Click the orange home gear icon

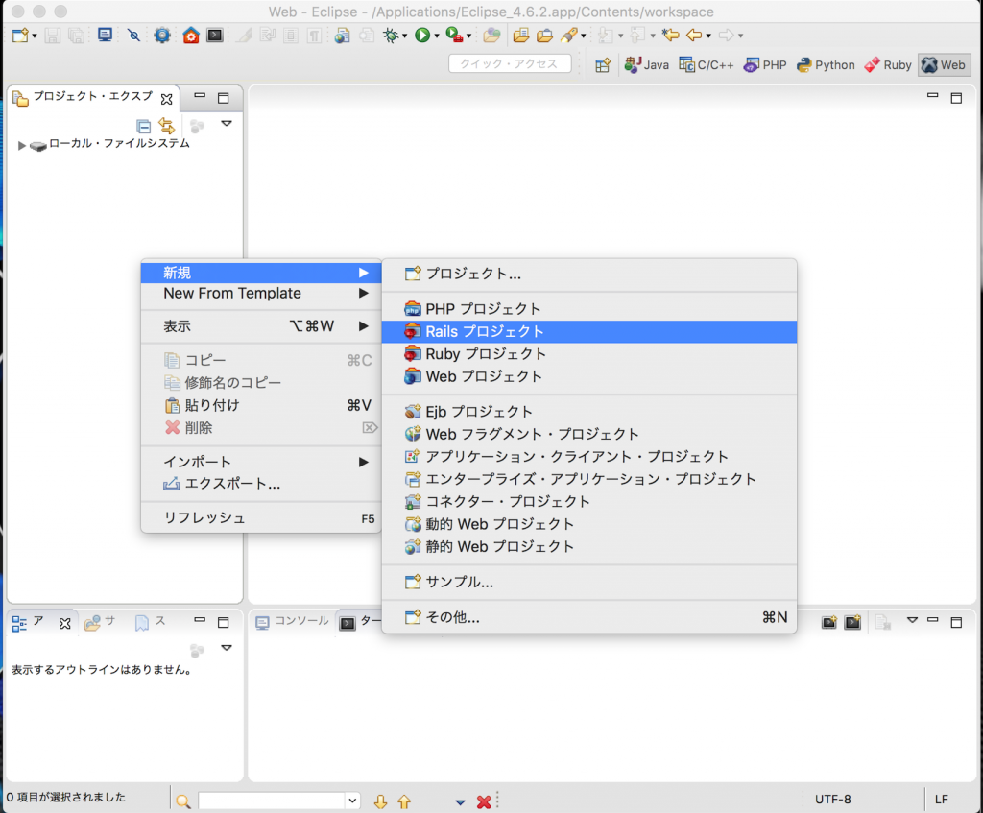(191, 36)
